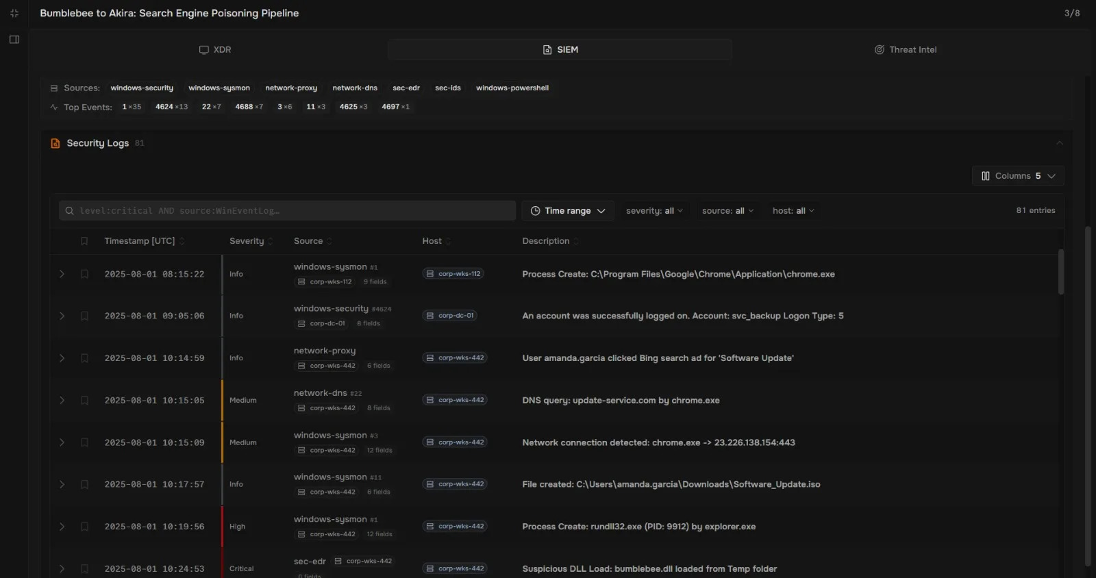Click the bookmark icon in table header
Screen dimensions: 1096x578
pyautogui.click(x=84, y=241)
